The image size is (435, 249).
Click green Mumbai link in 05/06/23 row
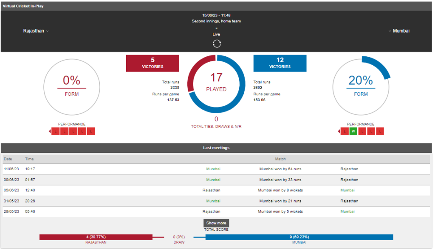[347, 190]
